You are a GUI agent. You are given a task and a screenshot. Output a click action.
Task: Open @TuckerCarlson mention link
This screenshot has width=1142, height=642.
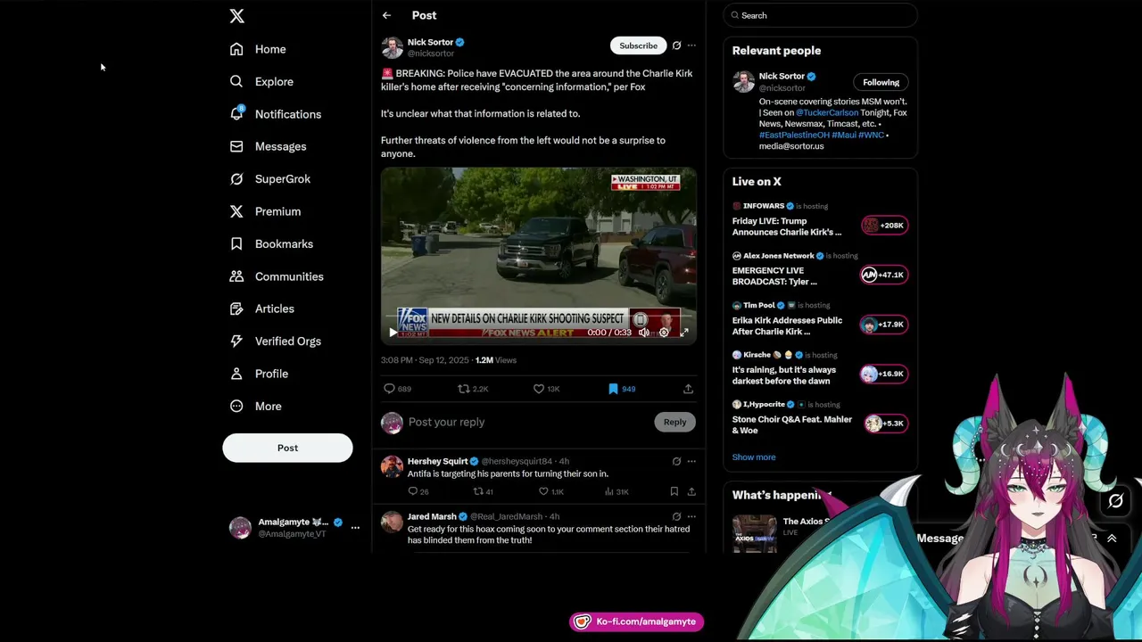tap(827, 112)
